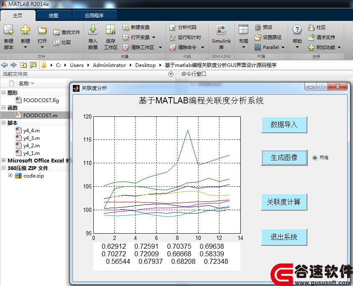
Task: Collapse the 图形 (Figures) group
Action: click(x=4, y=92)
